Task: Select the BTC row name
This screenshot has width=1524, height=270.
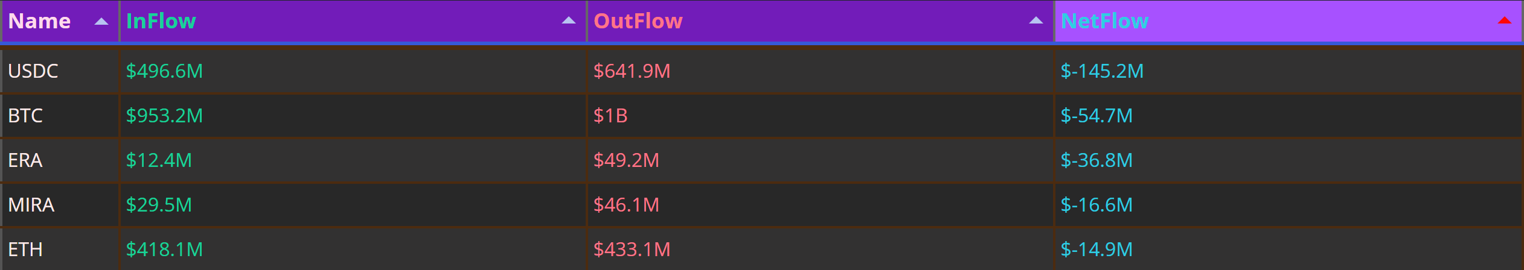Action: (x=25, y=116)
